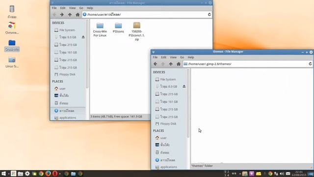
Task: Click home icon in the Downloads window toolbar
Action: pos(78,14)
